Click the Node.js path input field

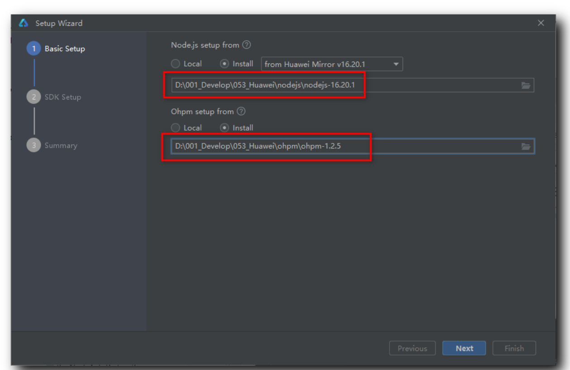click(x=352, y=85)
